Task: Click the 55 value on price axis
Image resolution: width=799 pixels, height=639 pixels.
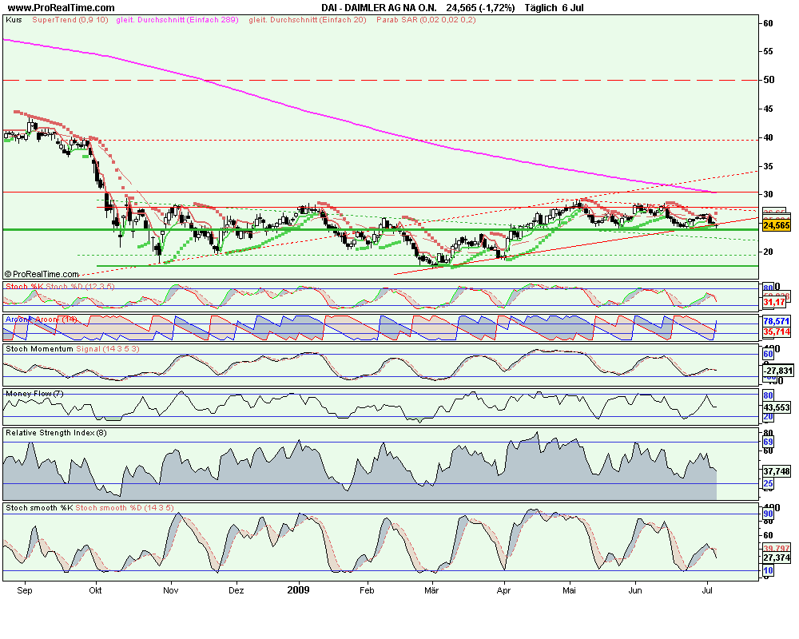Action: [768, 51]
